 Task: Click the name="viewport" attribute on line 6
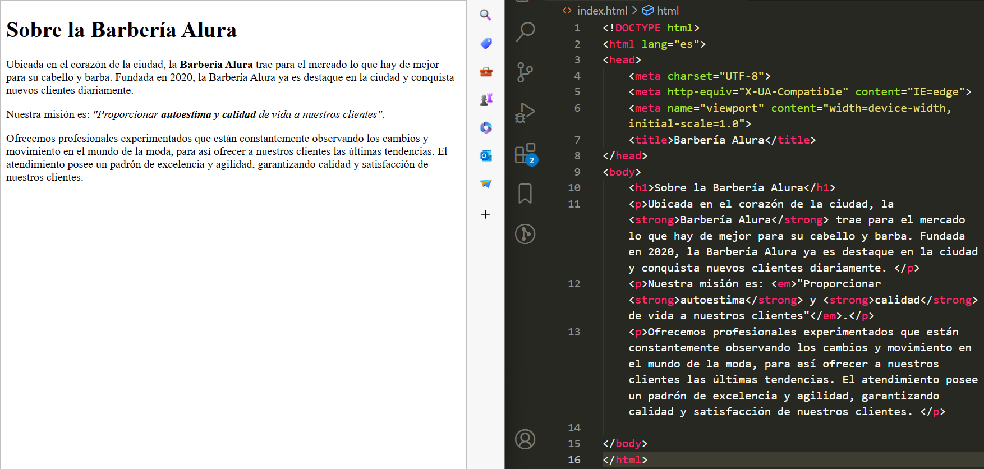click(x=716, y=108)
